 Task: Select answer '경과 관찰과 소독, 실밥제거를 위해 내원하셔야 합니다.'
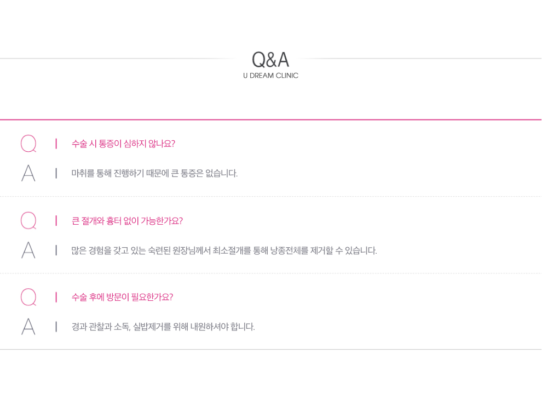pyautogui.click(x=163, y=327)
